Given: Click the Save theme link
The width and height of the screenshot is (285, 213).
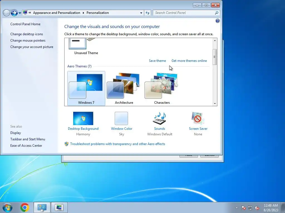Looking at the screenshot, I should pos(157,61).
